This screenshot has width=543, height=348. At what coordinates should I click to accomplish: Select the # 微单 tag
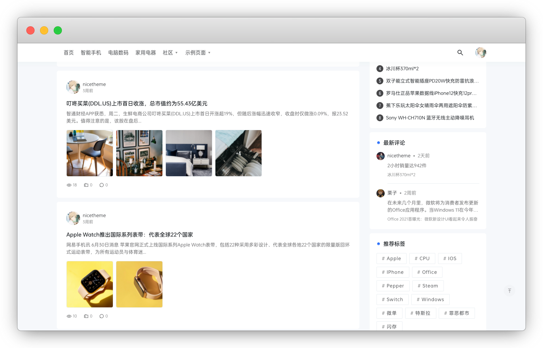(389, 313)
